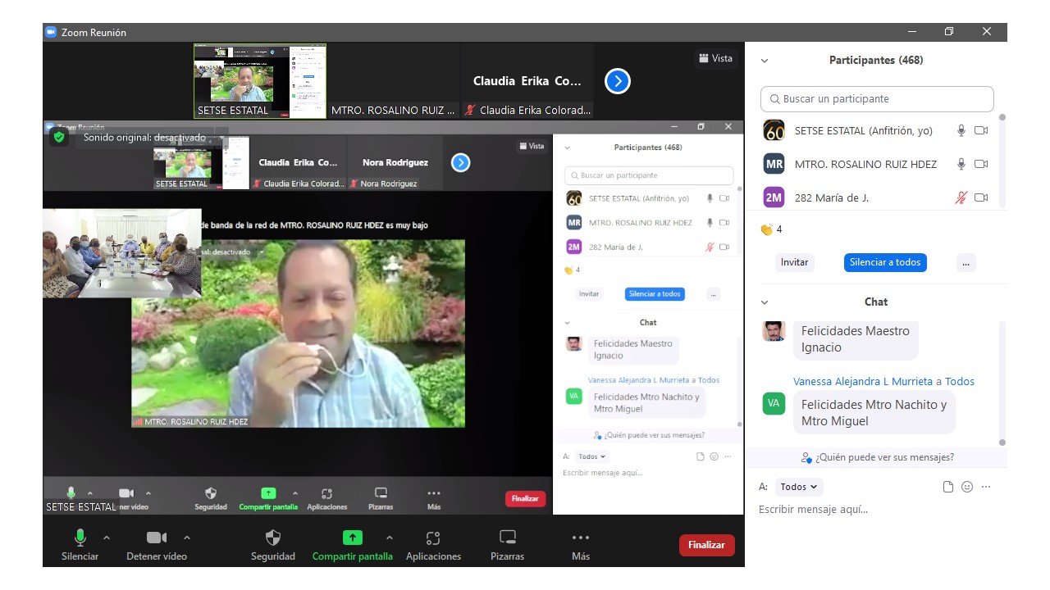Click Finalizar in the shared-screen inner window
The width and height of the screenshot is (1050, 590).
click(525, 498)
